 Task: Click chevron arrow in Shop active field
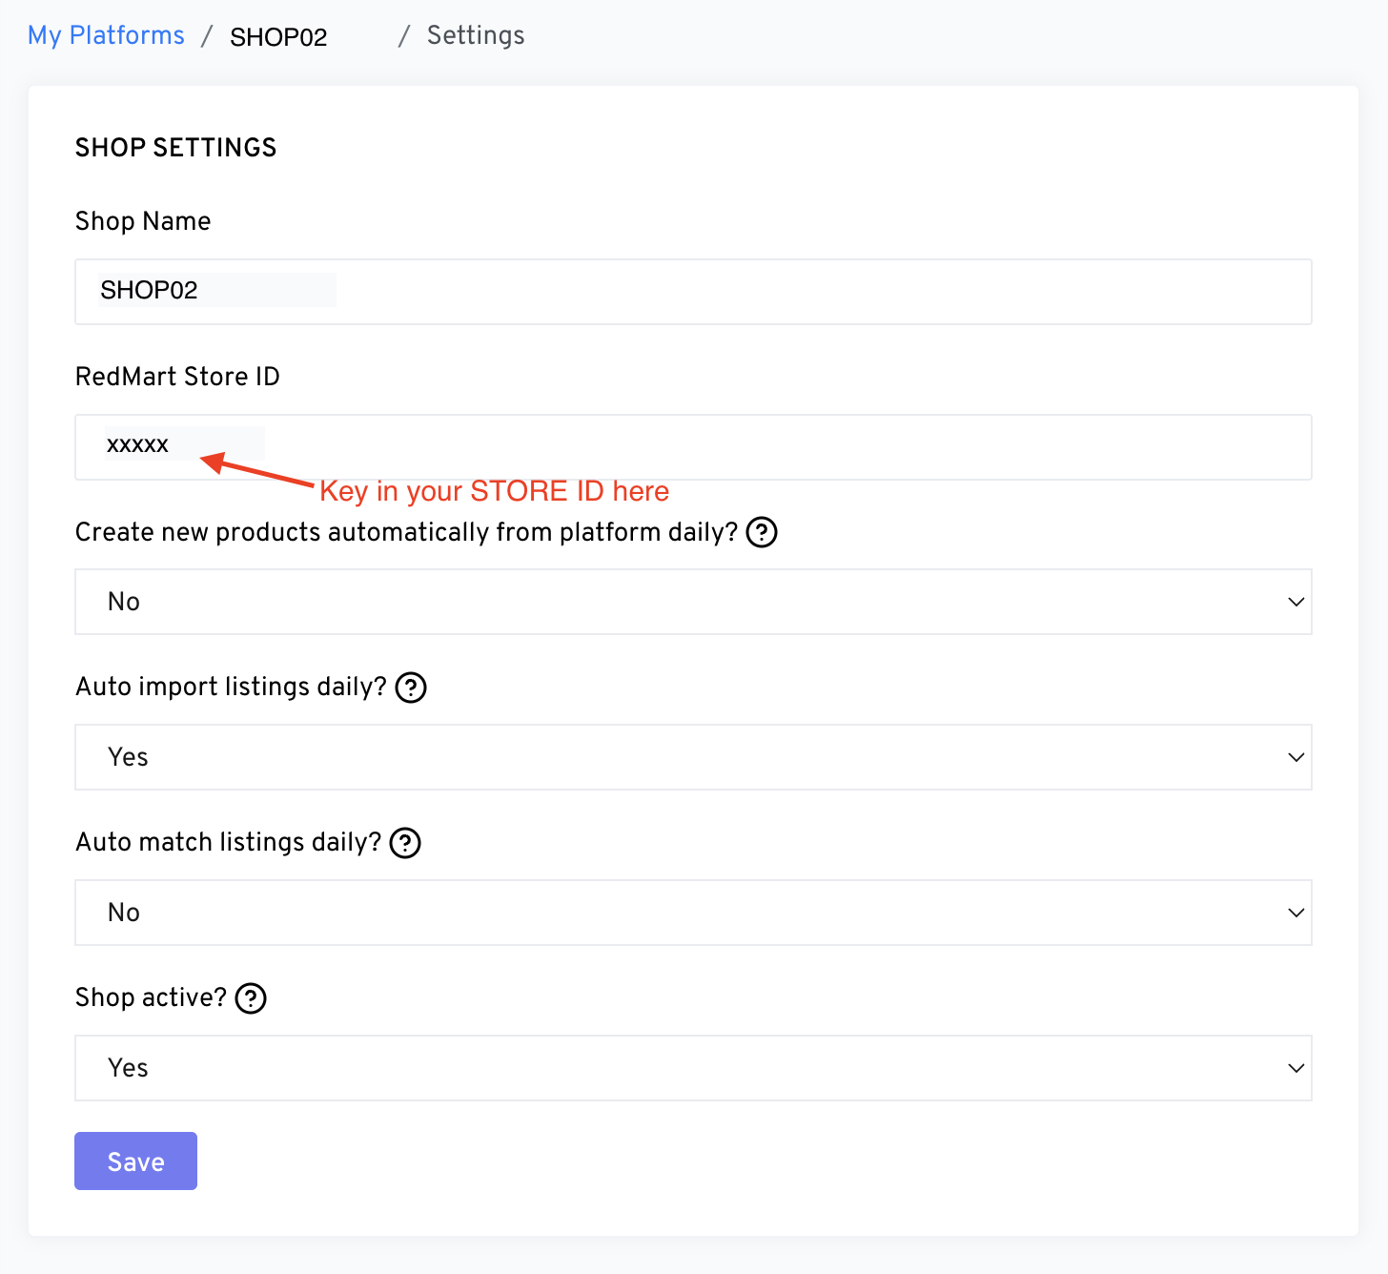(x=1296, y=1068)
